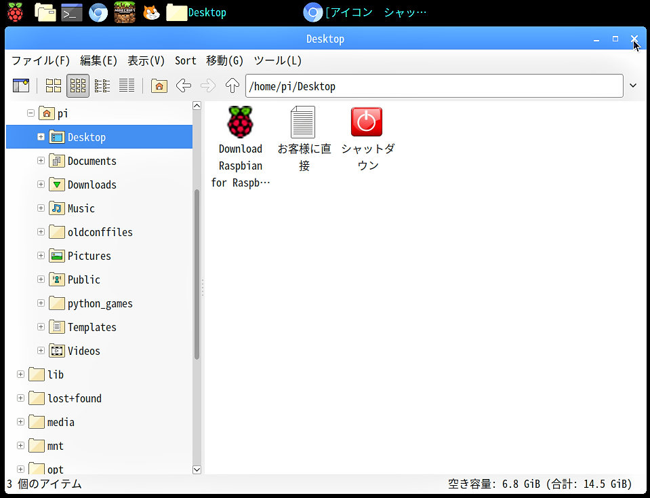The width and height of the screenshot is (650, 498).
Task: Select the Documents folder icon in tree
Action: click(57, 161)
